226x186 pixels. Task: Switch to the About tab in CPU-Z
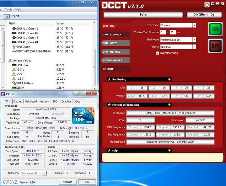pyautogui.click(x=78, y=101)
